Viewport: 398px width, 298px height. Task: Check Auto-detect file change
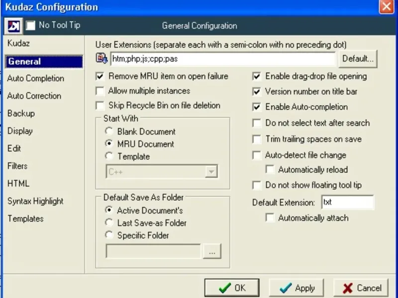point(257,155)
